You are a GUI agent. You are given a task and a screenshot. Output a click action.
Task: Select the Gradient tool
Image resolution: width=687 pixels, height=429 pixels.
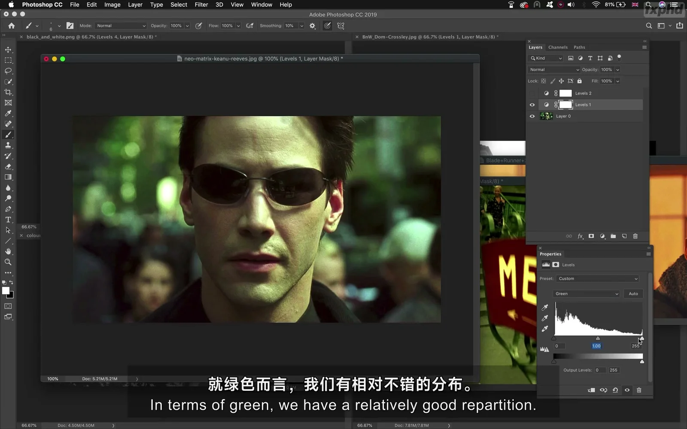point(8,177)
